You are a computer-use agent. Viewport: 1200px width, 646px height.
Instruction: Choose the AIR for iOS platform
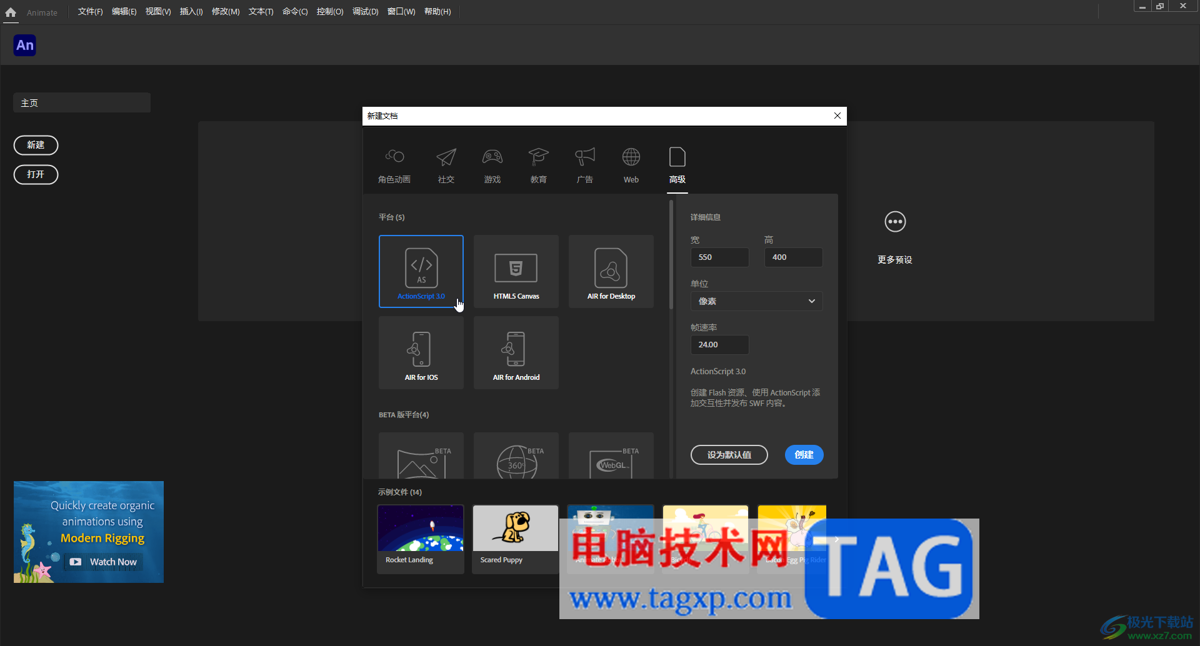421,352
